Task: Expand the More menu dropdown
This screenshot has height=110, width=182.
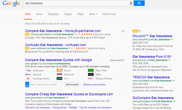Action: click(x=93, y=14)
